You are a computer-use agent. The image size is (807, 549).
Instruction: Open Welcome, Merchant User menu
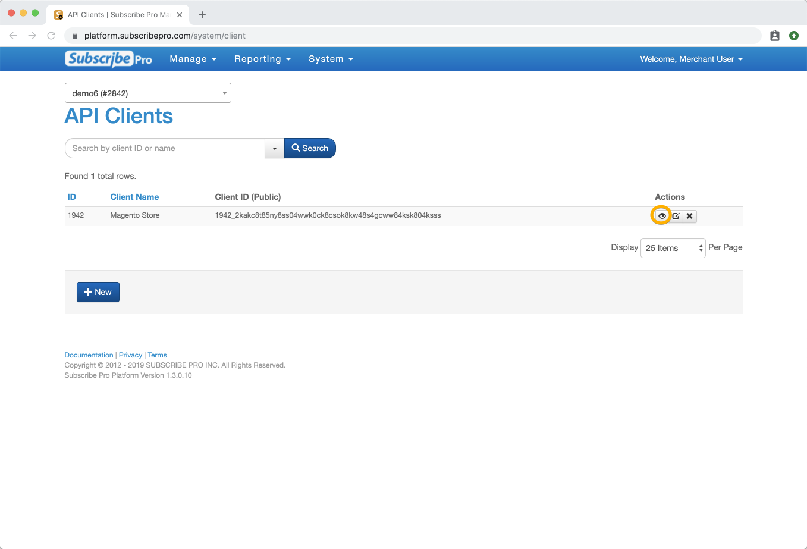691,59
